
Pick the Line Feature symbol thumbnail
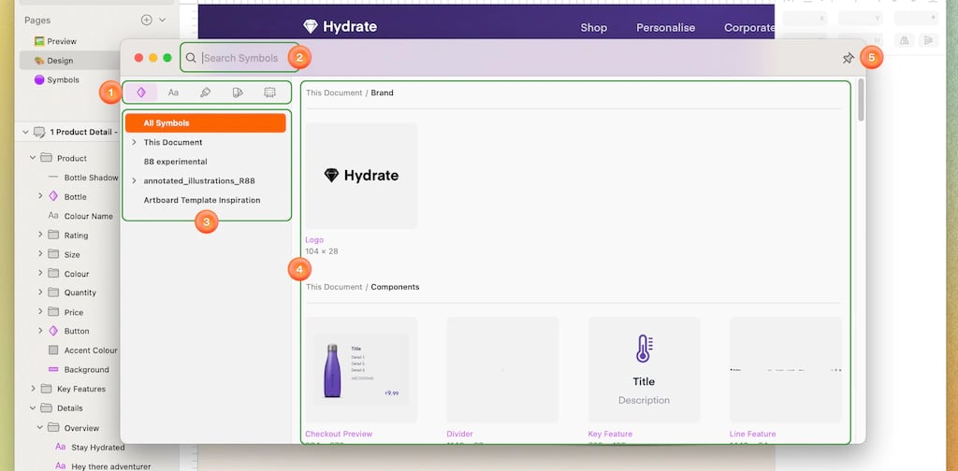786,370
